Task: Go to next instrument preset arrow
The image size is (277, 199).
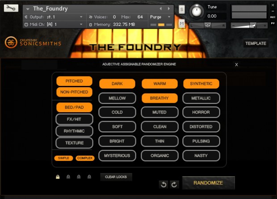Action: click(x=169, y=8)
